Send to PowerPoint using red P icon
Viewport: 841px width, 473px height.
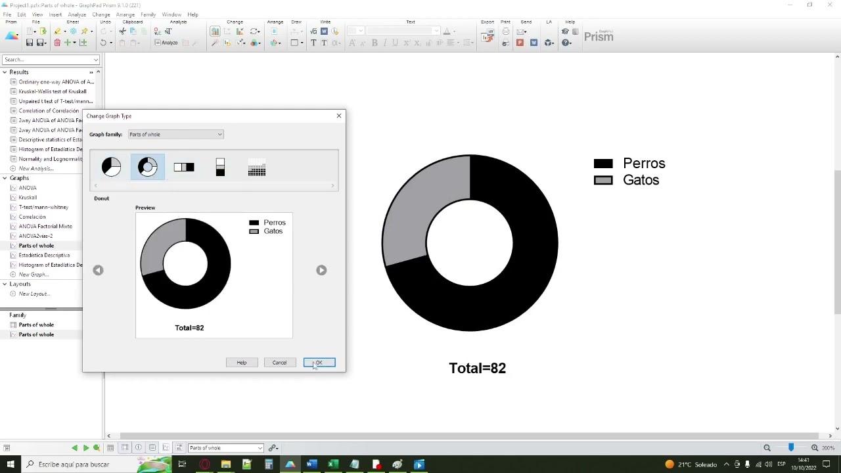coord(520,43)
